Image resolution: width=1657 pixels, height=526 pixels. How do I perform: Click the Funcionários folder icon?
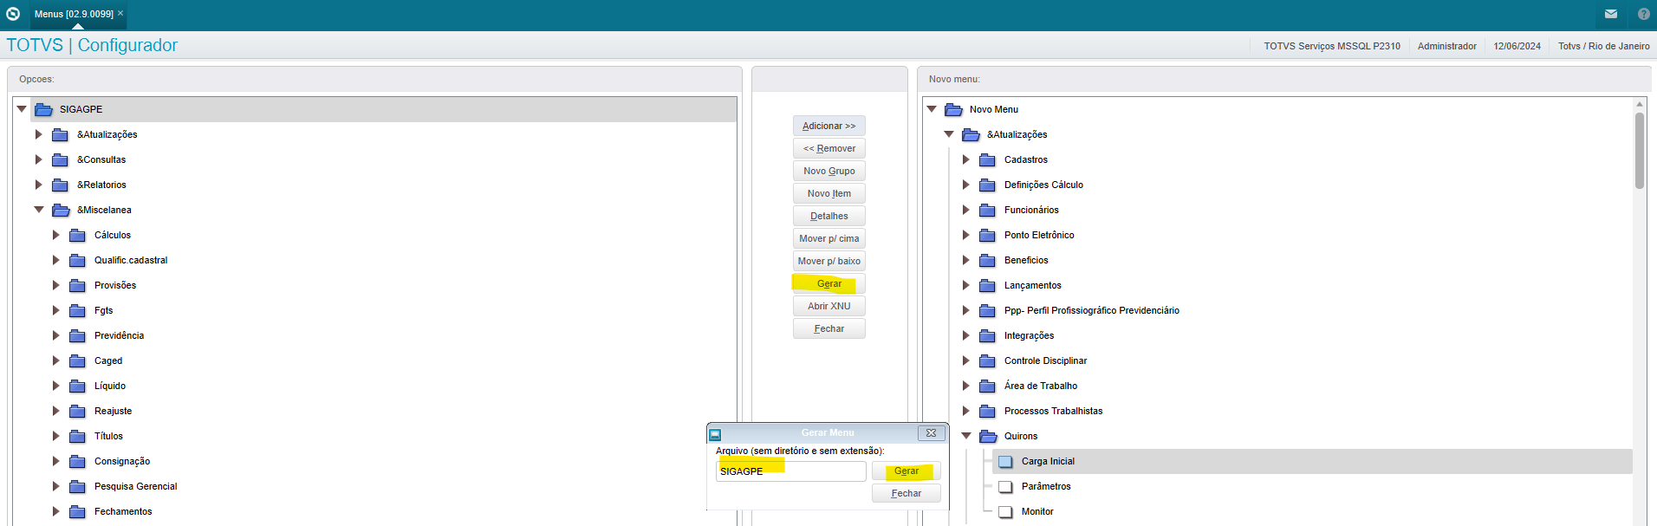click(x=987, y=210)
